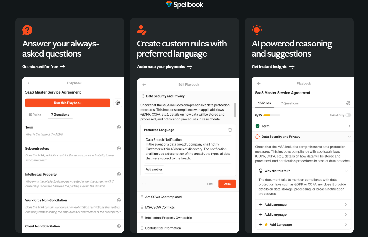Click the orange question bubble icon
Viewport: 368px width, 237px height.
tap(27, 30)
